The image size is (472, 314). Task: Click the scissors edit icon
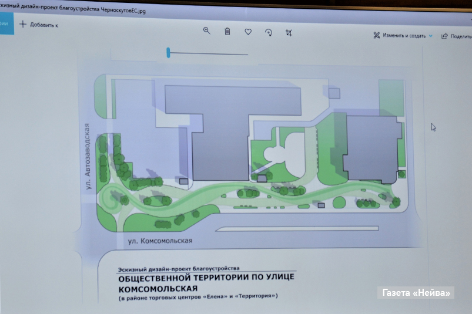click(x=376, y=35)
